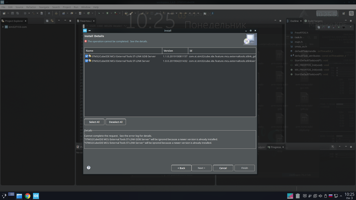Open Chrome from the taskbar
The height and width of the screenshot is (200, 356).
[x=28, y=196]
